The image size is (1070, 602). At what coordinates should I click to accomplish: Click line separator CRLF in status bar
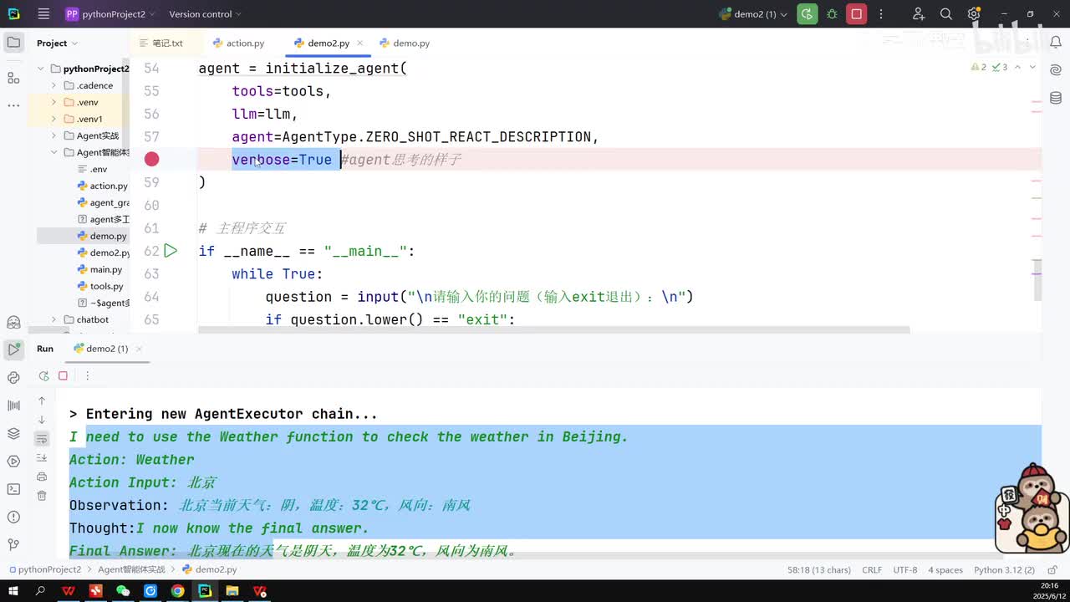pos(872,569)
